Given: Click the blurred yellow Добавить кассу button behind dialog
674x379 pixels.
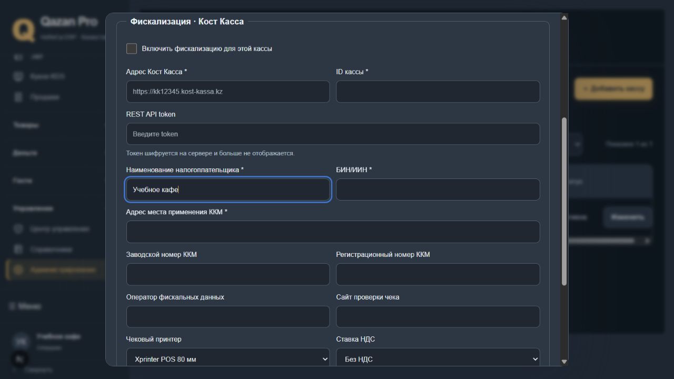Looking at the screenshot, I should [613, 89].
